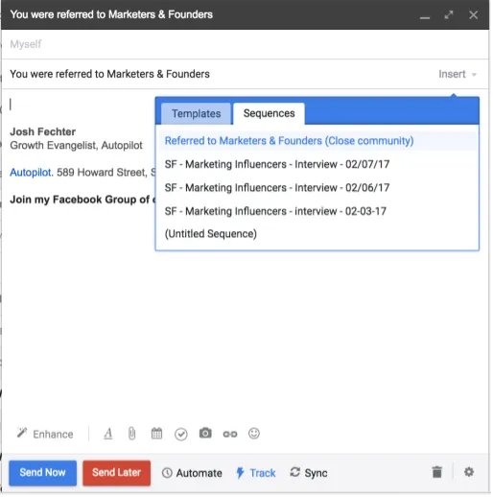
Task: Insert photo using camera icon
Action: [x=205, y=433]
